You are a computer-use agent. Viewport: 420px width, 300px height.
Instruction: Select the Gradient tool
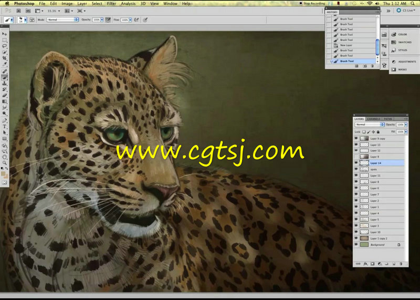(5, 101)
